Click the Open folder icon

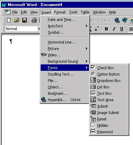(x=16, y=20)
